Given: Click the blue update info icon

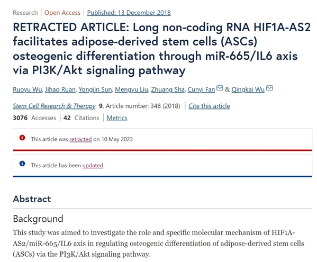Looking at the screenshot, I should [x=22, y=164].
